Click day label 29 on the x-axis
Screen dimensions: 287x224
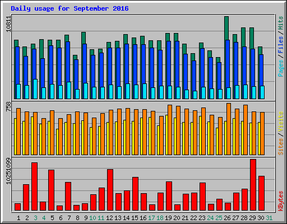tap(252, 218)
